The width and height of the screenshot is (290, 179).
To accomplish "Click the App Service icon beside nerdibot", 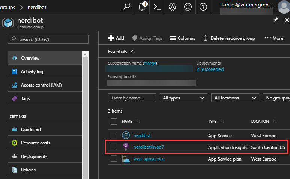I will pyautogui.click(x=126, y=135).
